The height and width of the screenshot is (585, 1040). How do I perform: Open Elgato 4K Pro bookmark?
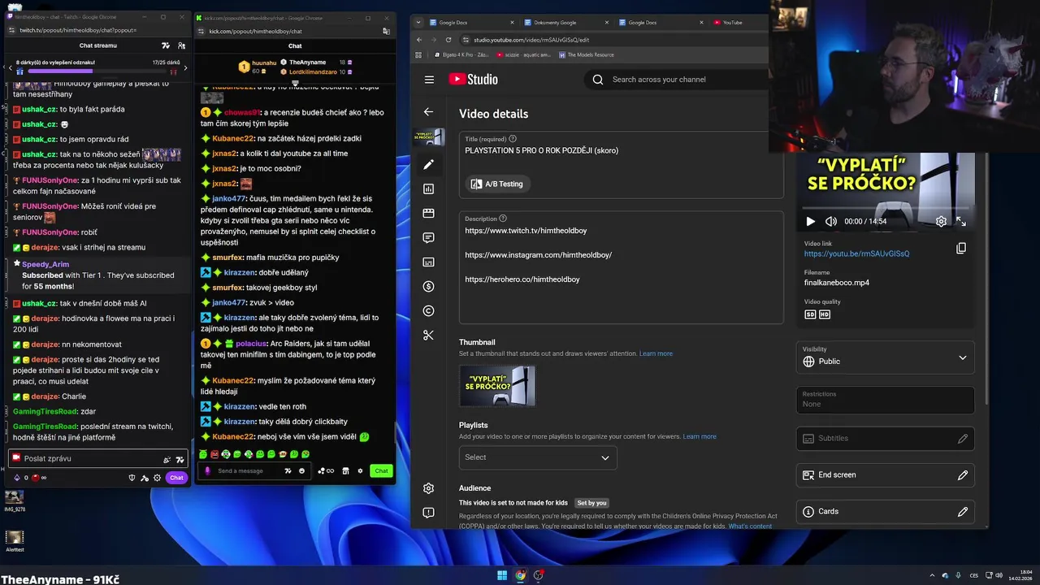coord(461,54)
